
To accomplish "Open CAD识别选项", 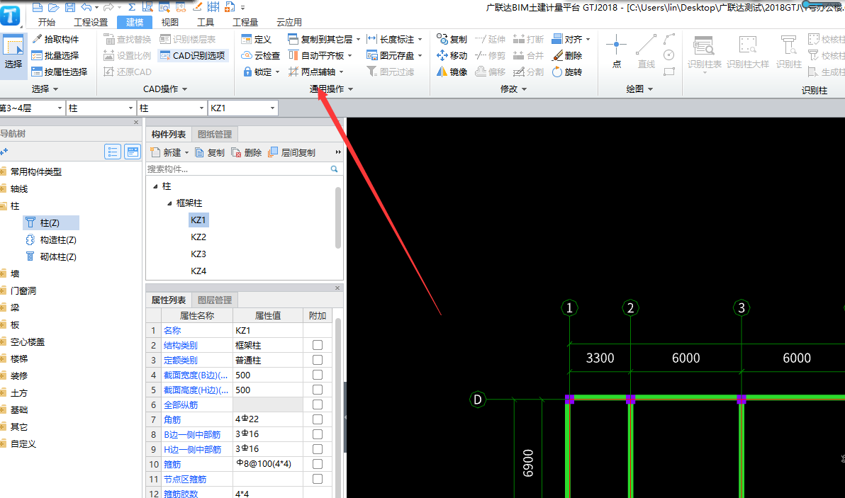I will (x=193, y=55).
